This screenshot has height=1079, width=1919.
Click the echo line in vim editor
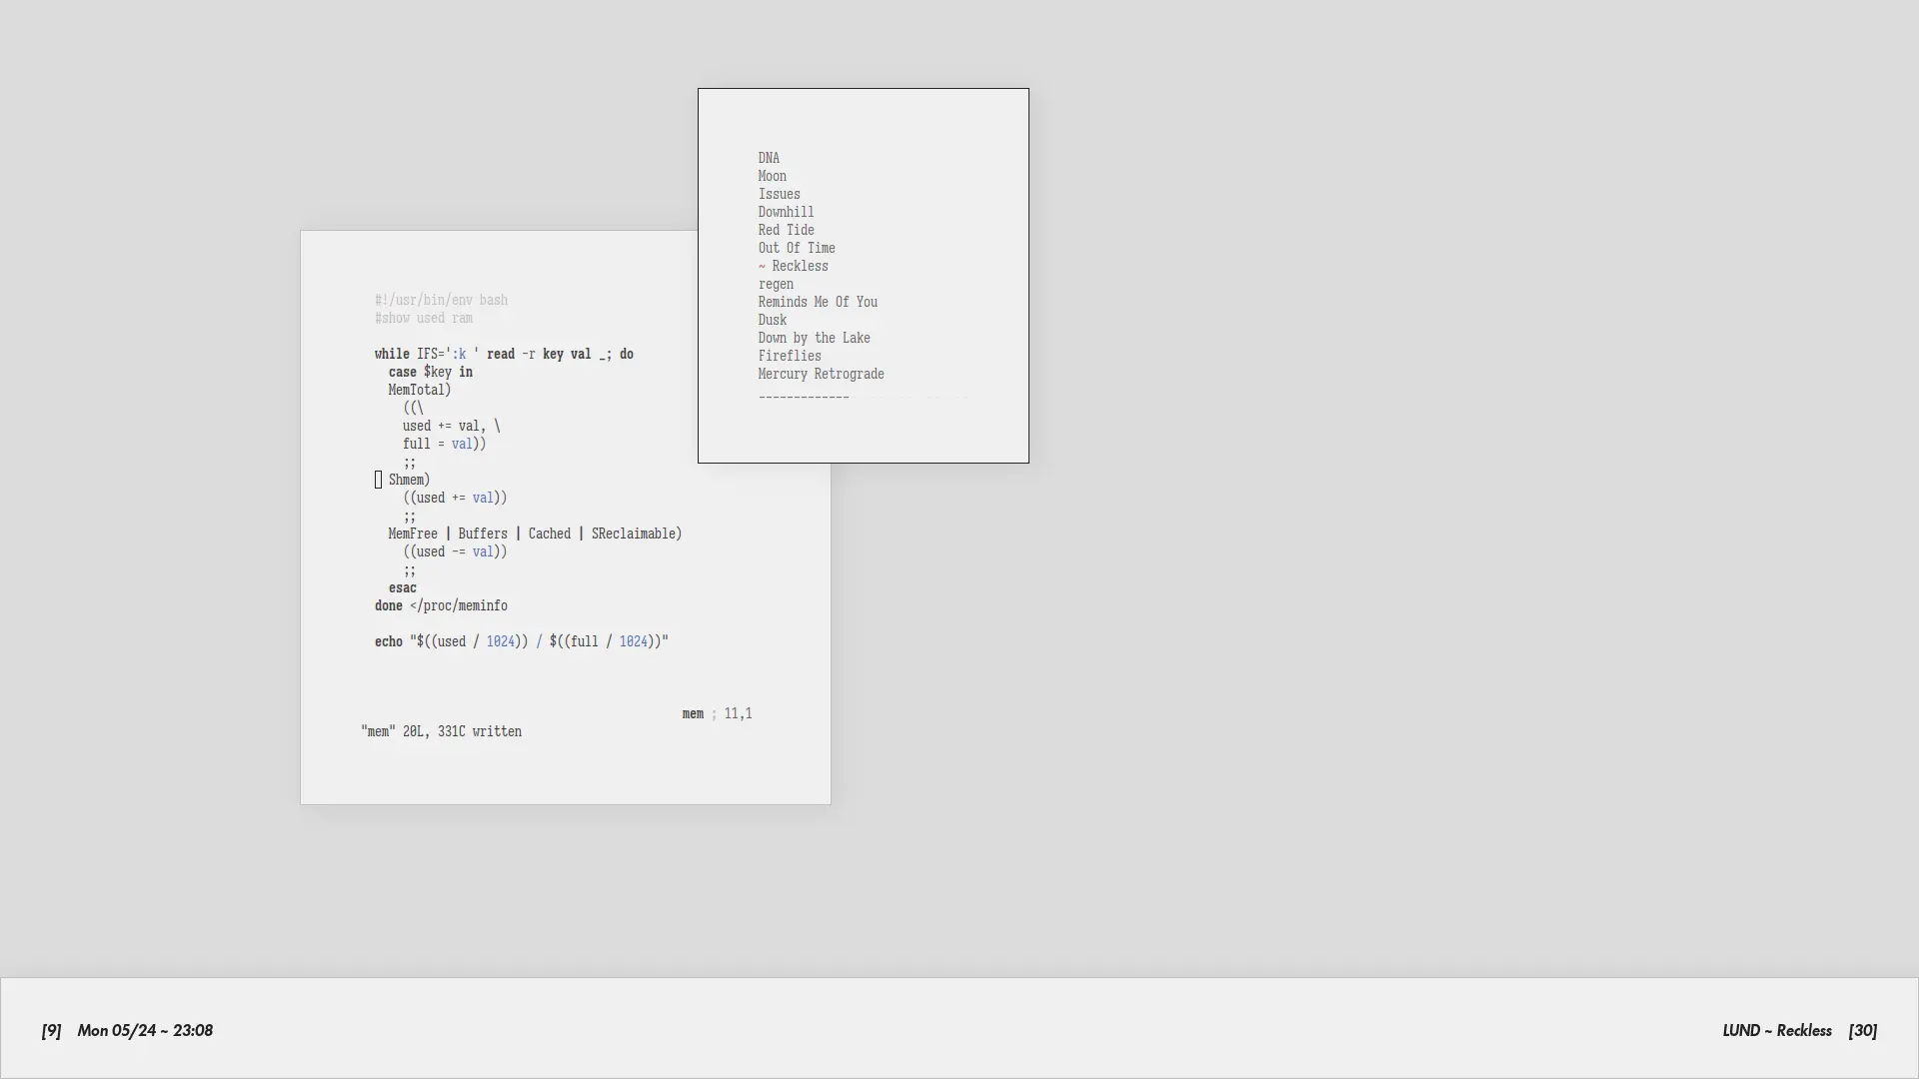[x=521, y=641]
